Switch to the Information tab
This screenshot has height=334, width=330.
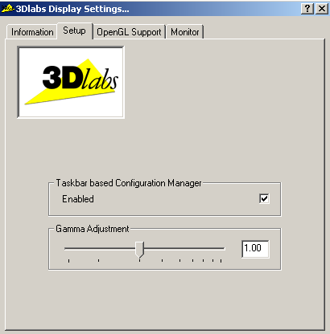click(x=32, y=32)
